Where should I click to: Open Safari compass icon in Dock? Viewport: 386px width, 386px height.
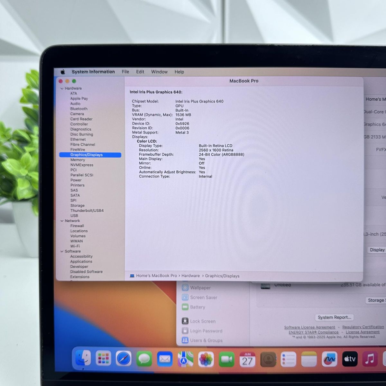click(124, 358)
